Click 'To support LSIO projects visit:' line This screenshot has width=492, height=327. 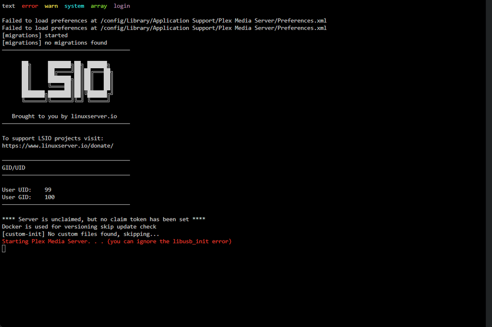[53, 138]
